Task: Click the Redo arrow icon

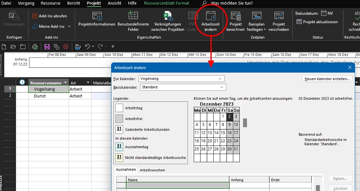Action: (x=100, y=46)
